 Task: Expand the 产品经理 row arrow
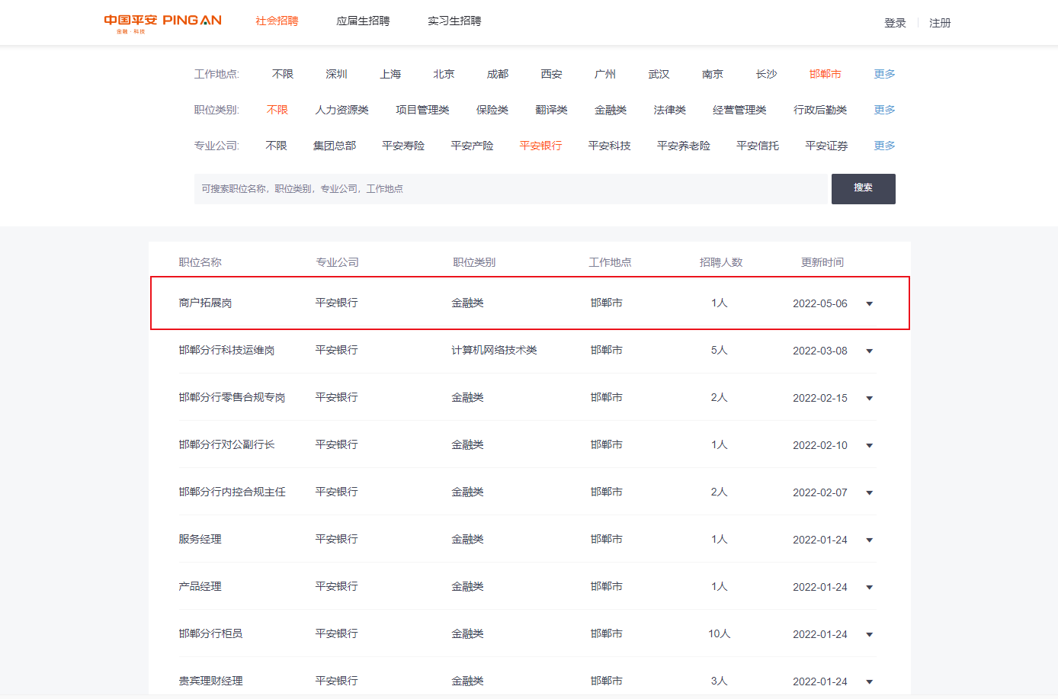coord(869,588)
